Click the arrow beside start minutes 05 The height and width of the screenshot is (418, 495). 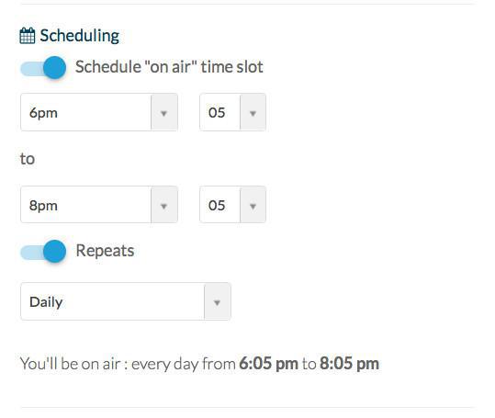pyautogui.click(x=253, y=112)
